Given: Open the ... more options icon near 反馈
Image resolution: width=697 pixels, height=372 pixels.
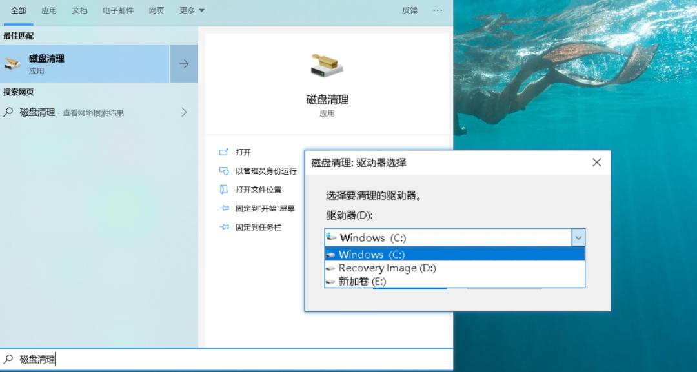Looking at the screenshot, I should pyautogui.click(x=438, y=10).
